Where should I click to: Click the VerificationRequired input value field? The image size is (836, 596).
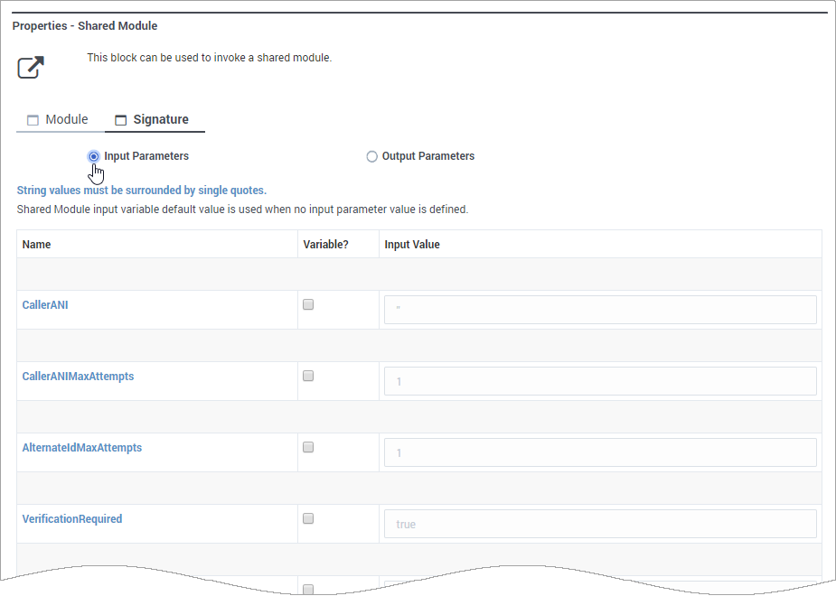[600, 524]
